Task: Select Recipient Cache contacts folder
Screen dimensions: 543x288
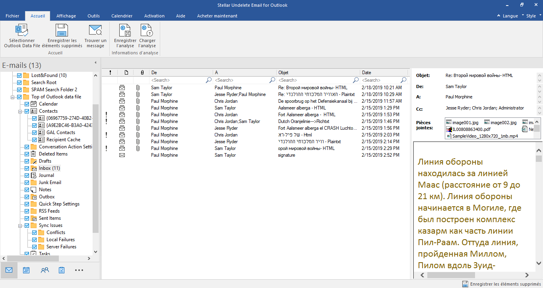Action: [63, 140]
